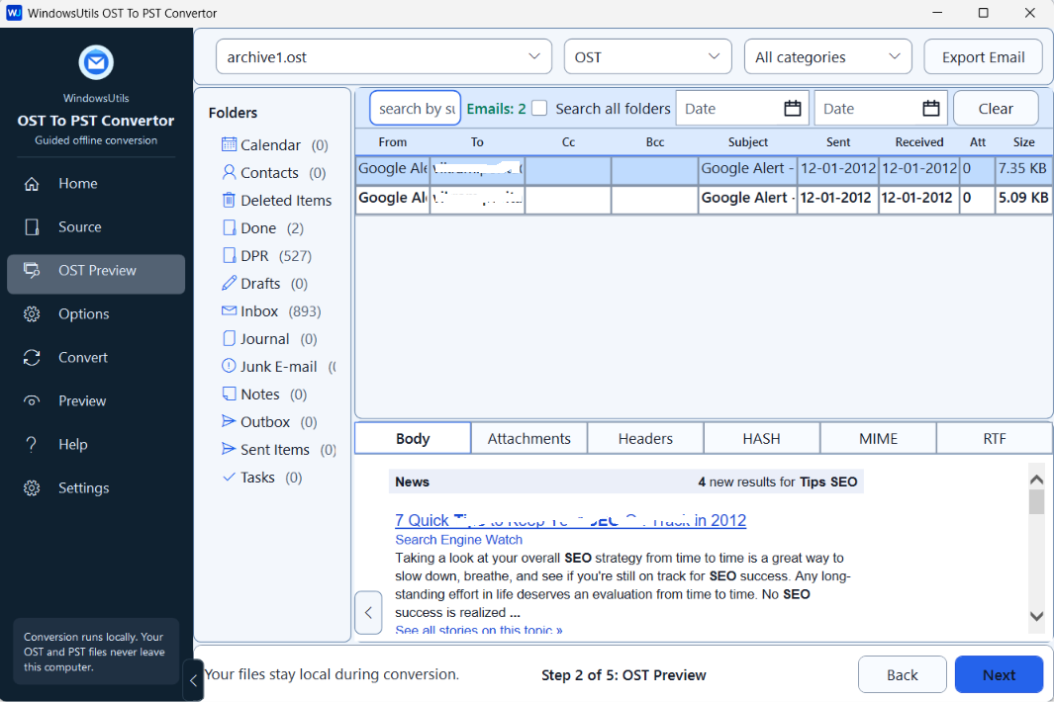Screen dimensions: 1054x702
Task: Collapse the preview pane chevron button
Action: (368, 612)
